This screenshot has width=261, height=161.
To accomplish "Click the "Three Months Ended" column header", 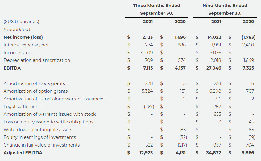I will click(156, 6).
